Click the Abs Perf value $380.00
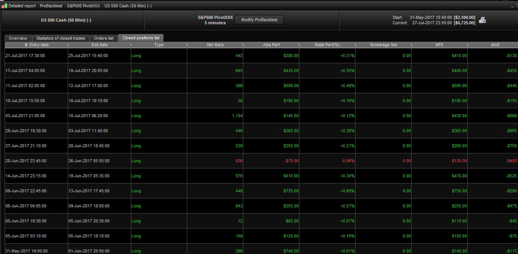Viewport: 518px width, 254px height. coord(291,56)
